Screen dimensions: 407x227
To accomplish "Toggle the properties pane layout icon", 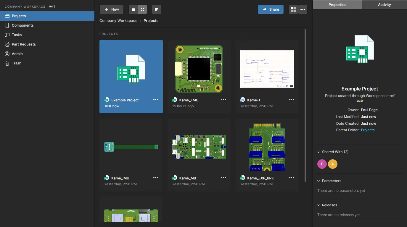I will pyautogui.click(x=293, y=9).
